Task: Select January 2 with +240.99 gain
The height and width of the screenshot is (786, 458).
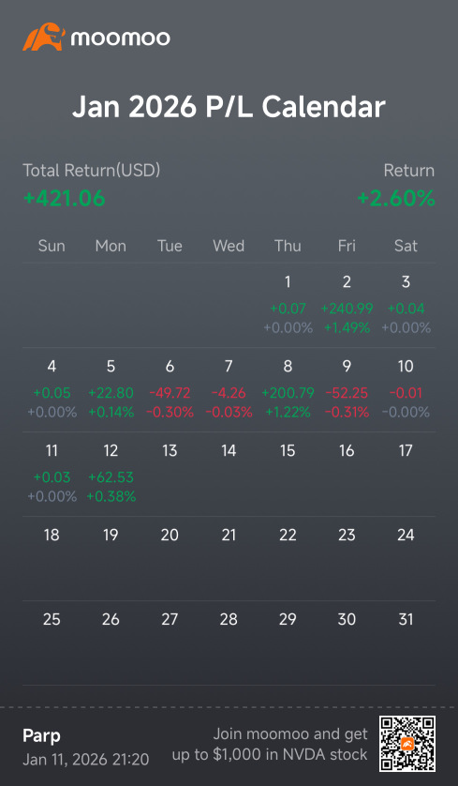Action: coord(347,305)
